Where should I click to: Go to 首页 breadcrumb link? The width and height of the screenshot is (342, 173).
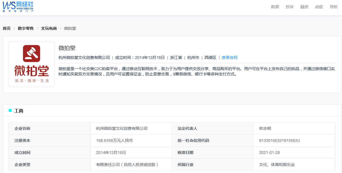(x=7, y=28)
